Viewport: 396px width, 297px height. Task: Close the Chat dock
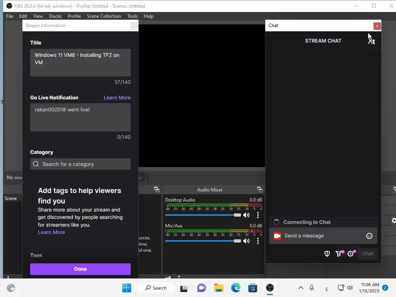377,26
